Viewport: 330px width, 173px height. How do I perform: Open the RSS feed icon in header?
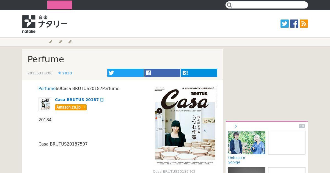tap(304, 24)
